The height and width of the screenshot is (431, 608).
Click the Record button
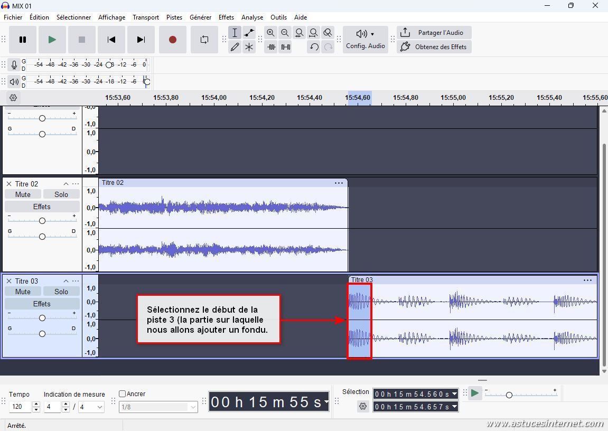coord(172,40)
